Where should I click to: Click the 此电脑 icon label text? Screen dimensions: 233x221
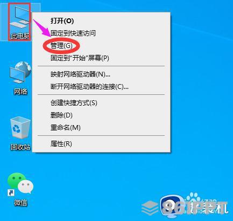coord(20,36)
